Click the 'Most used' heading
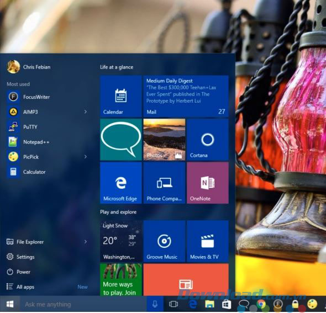The height and width of the screenshot is (313, 326). coord(18,84)
